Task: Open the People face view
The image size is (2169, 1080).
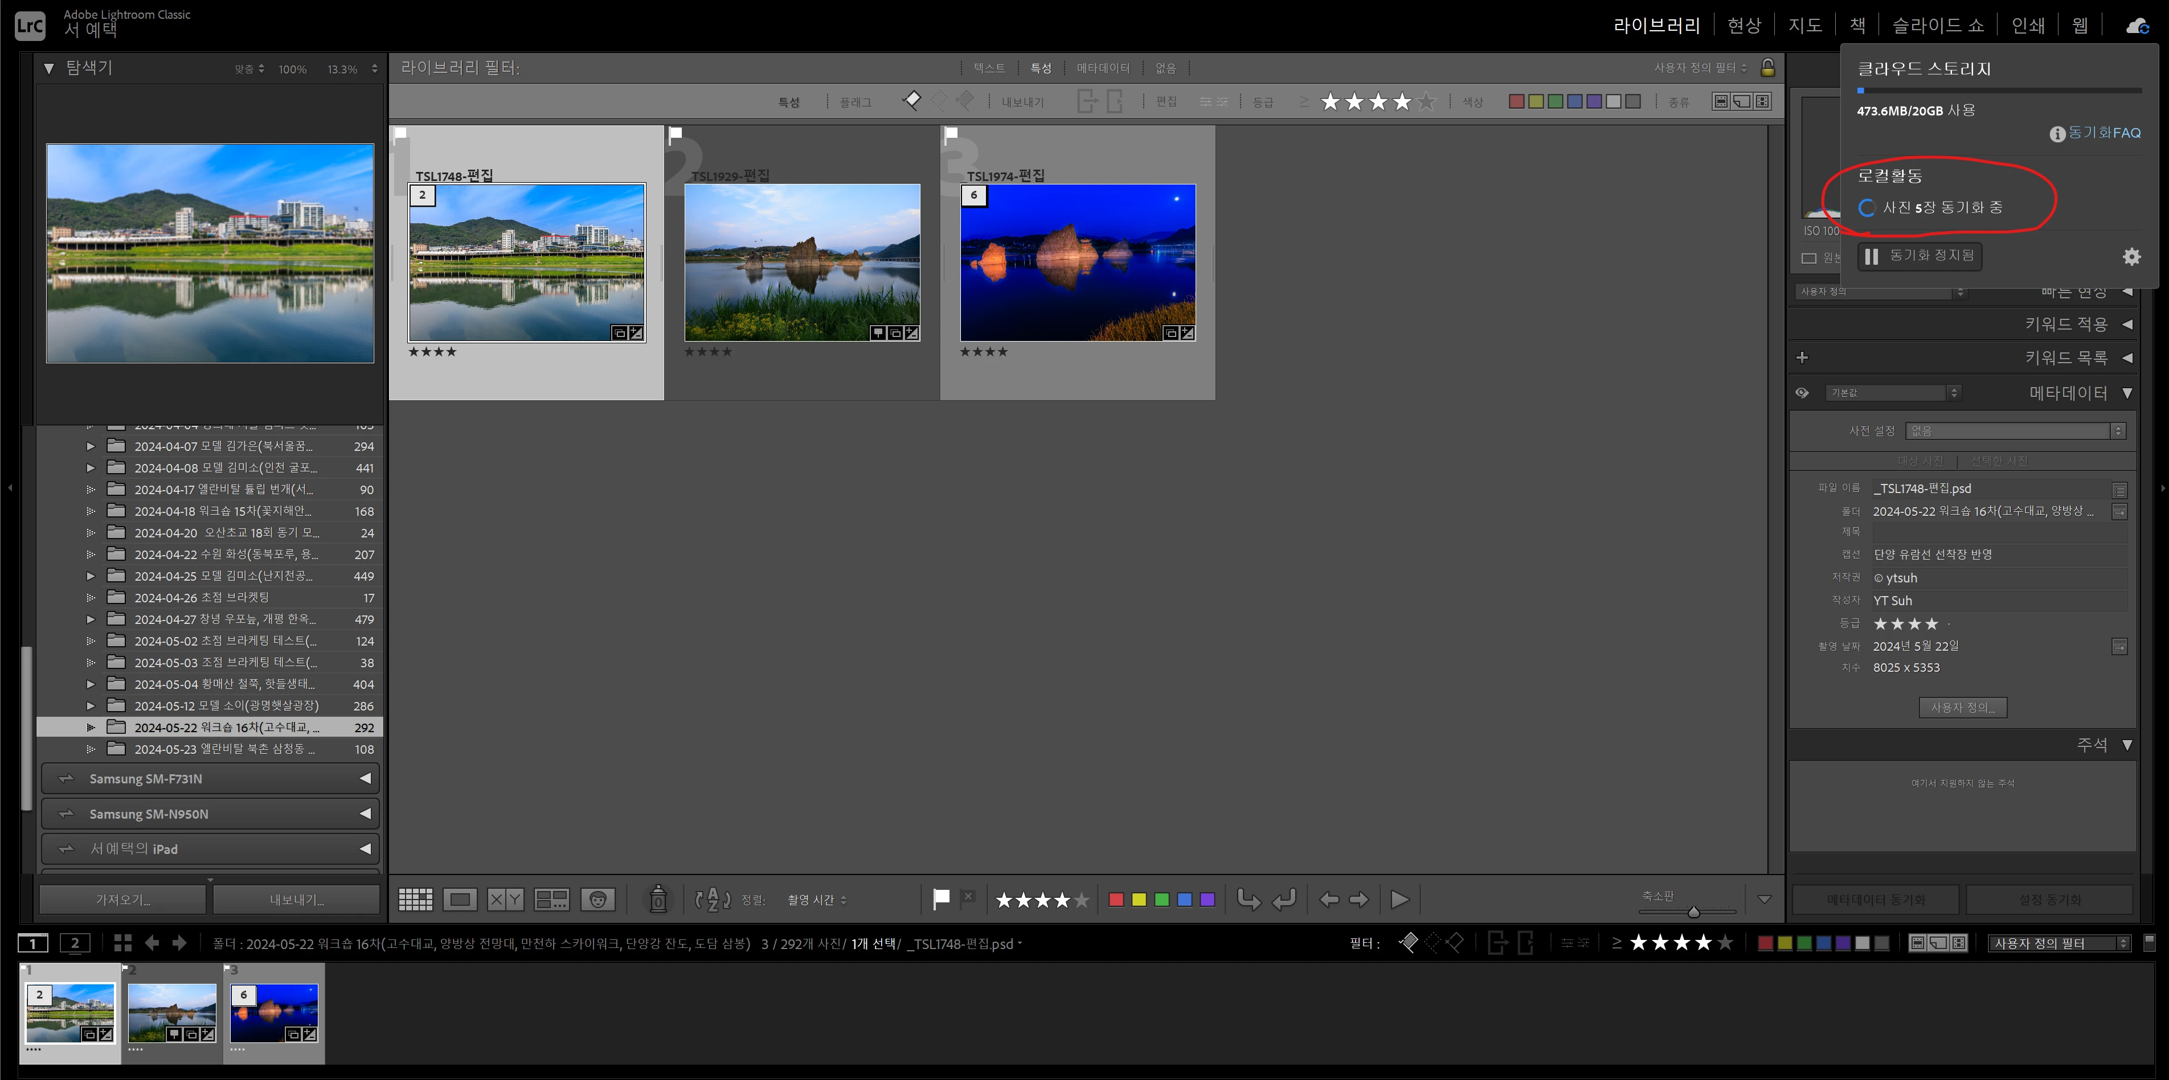Action: (598, 899)
